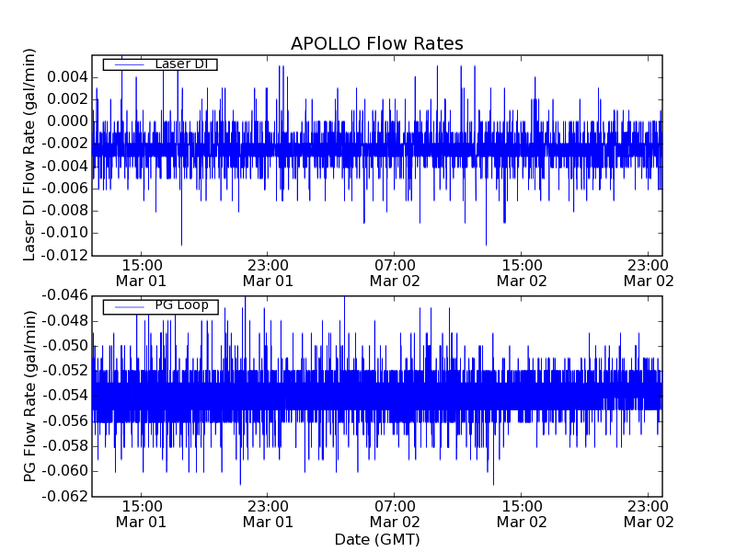This screenshot has height=552, width=736.
Task: Click the -0.058 tick label on PG plot
Action: coord(64,446)
